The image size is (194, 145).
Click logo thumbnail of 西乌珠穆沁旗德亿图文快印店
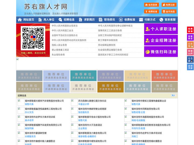[x=74, y=102]
